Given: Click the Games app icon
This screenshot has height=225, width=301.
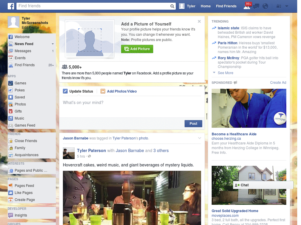Looking at the screenshot, I should 11,83.
